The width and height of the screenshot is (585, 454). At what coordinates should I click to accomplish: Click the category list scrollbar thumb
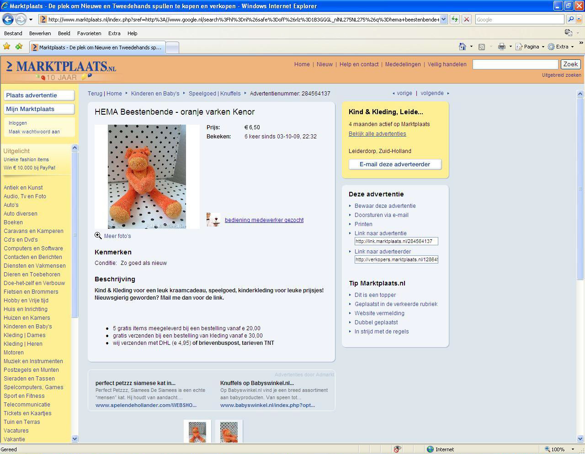pyautogui.click(x=75, y=235)
